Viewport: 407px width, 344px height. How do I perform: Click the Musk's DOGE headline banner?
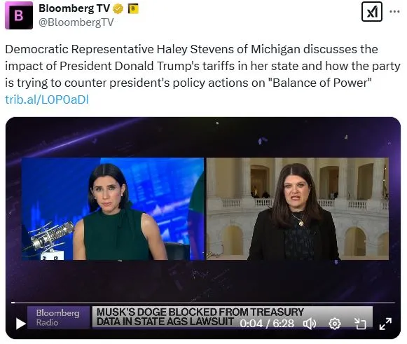pyautogui.click(x=200, y=317)
